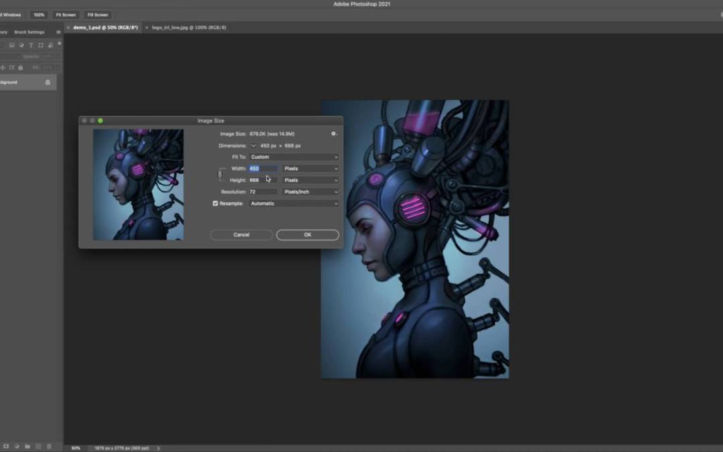
Task: Open the Width units Pixels dropdown
Action: [310, 169]
